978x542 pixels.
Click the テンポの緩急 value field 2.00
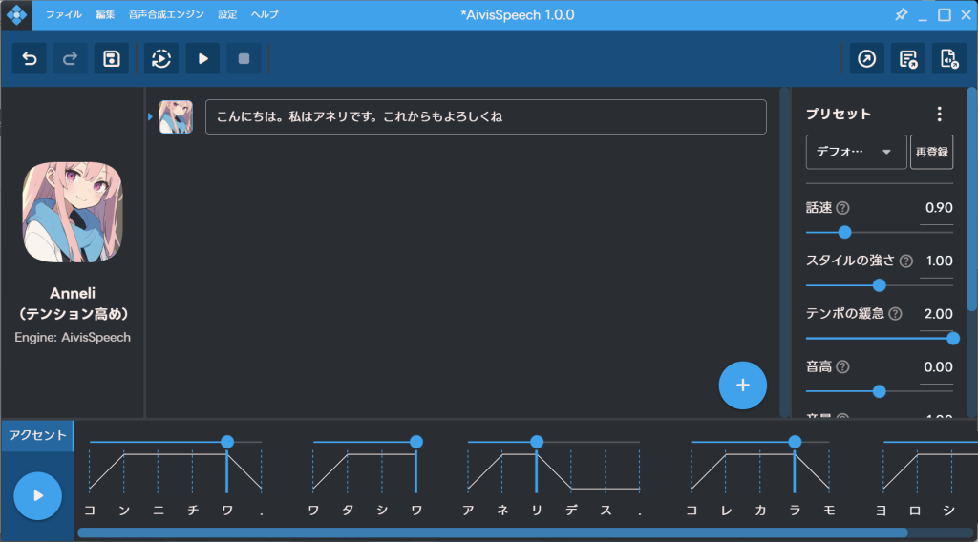[x=936, y=314]
